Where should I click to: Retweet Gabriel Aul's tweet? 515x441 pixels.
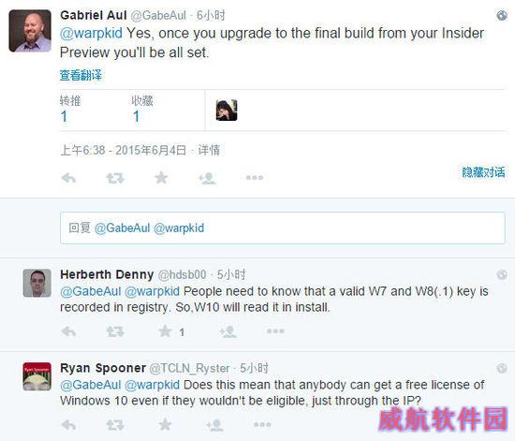pyautogui.click(x=115, y=178)
